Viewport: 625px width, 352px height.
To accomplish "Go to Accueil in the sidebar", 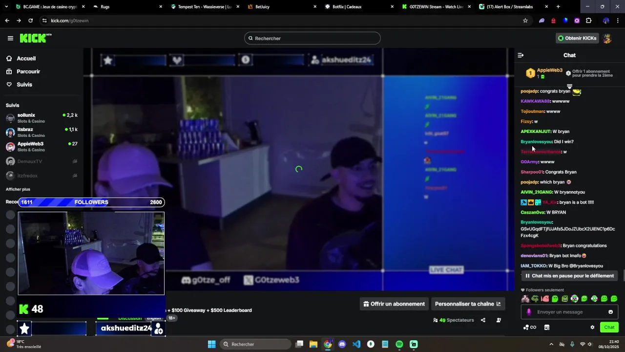I will [26, 58].
